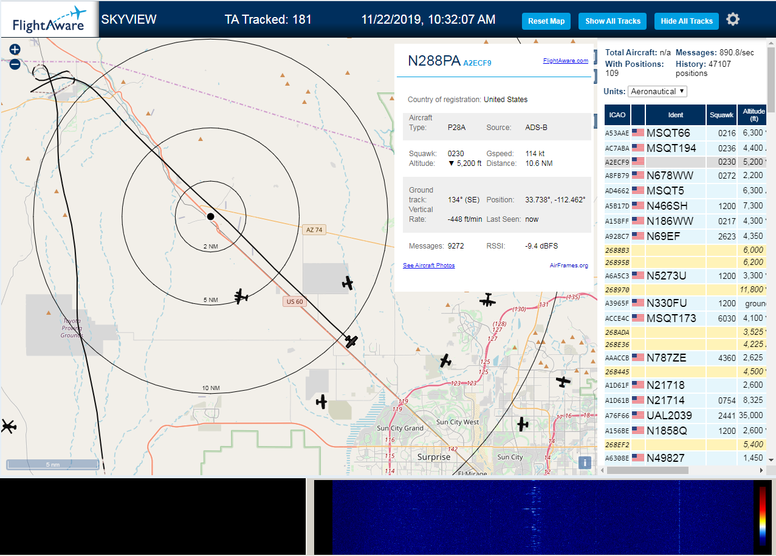Click the ICAO cell A76F66
This screenshot has height=556, width=776.
[x=617, y=415]
